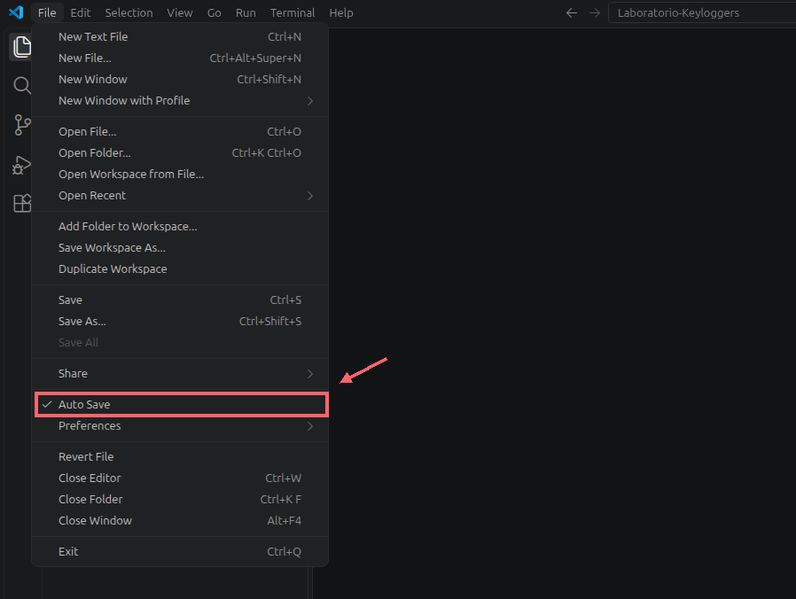The height and width of the screenshot is (599, 796).
Task: Open the Edit menu
Action: 80,12
